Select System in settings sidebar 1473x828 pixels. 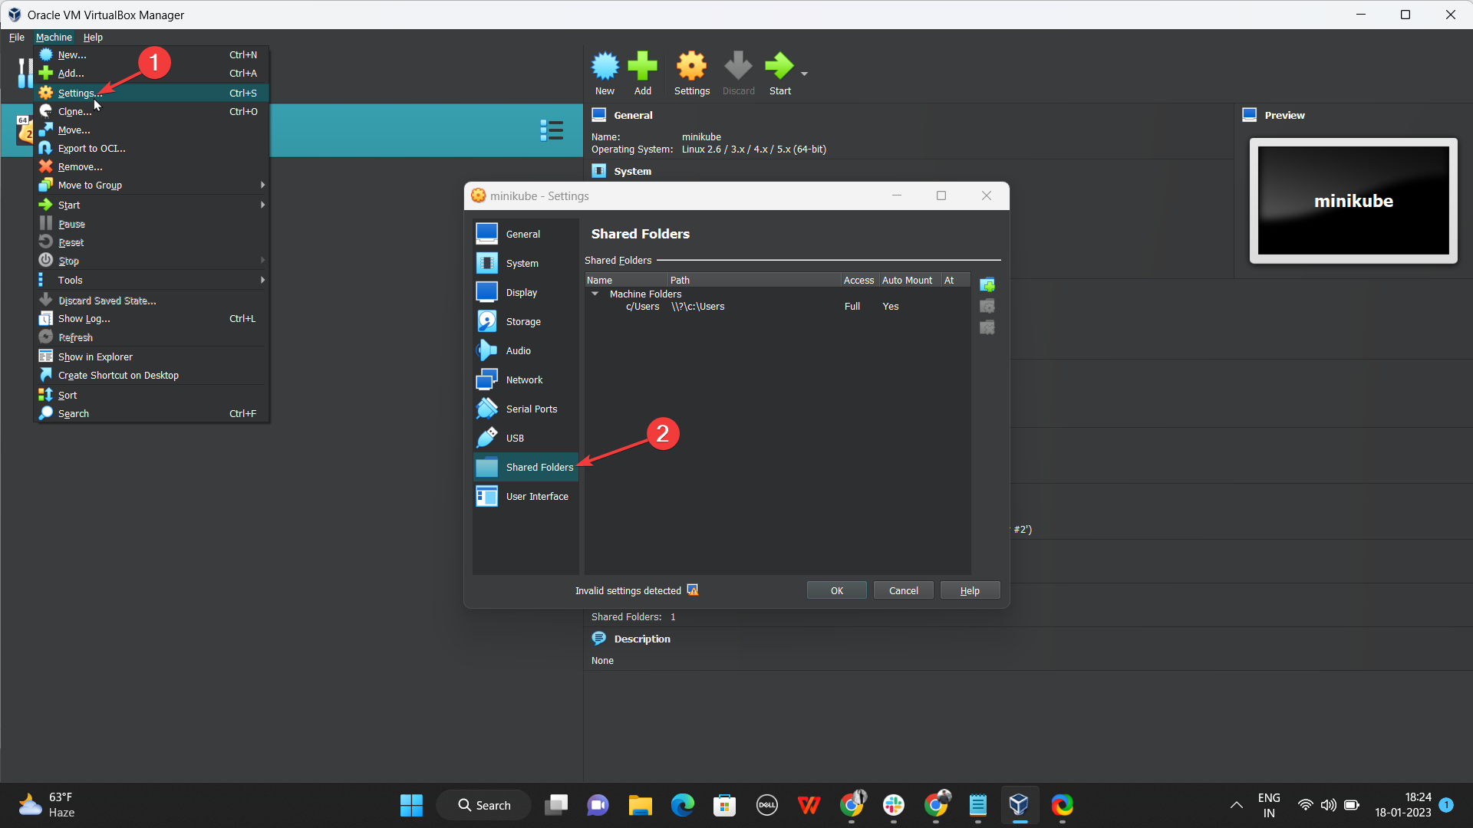pos(526,263)
